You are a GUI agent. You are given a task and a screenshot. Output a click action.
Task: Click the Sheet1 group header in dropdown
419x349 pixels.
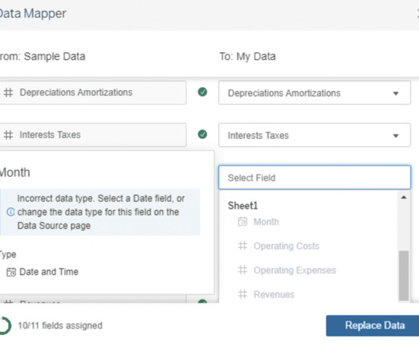[243, 206]
